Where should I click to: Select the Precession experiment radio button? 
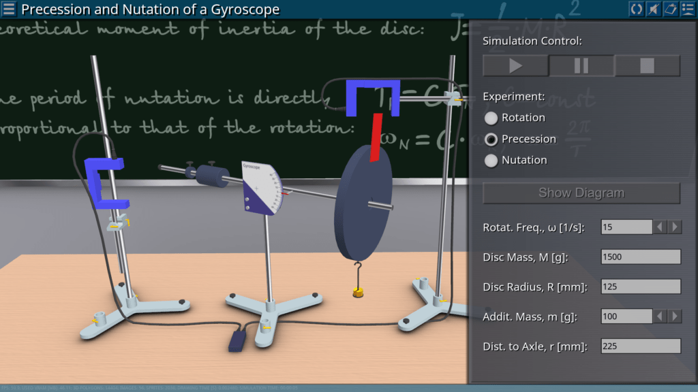coord(491,139)
